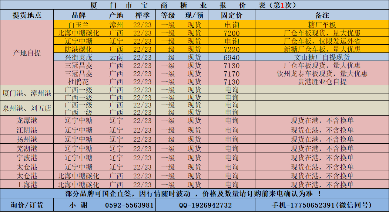Select the 云南 origin cell
This screenshot has height=212, width=389.
116,58
